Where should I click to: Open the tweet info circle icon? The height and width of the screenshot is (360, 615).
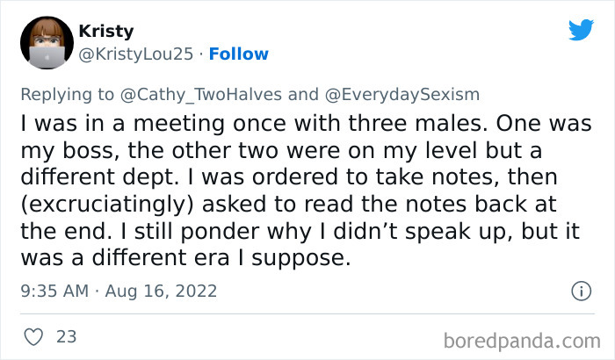[x=580, y=290]
